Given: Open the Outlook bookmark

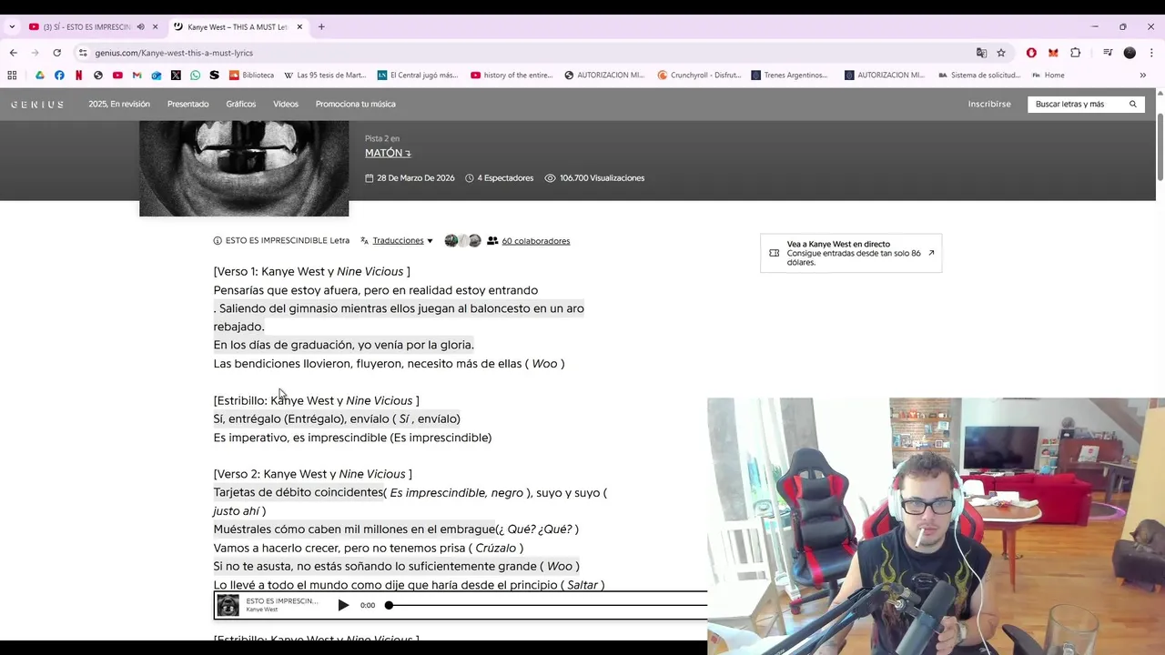Looking at the screenshot, I should click(x=157, y=76).
